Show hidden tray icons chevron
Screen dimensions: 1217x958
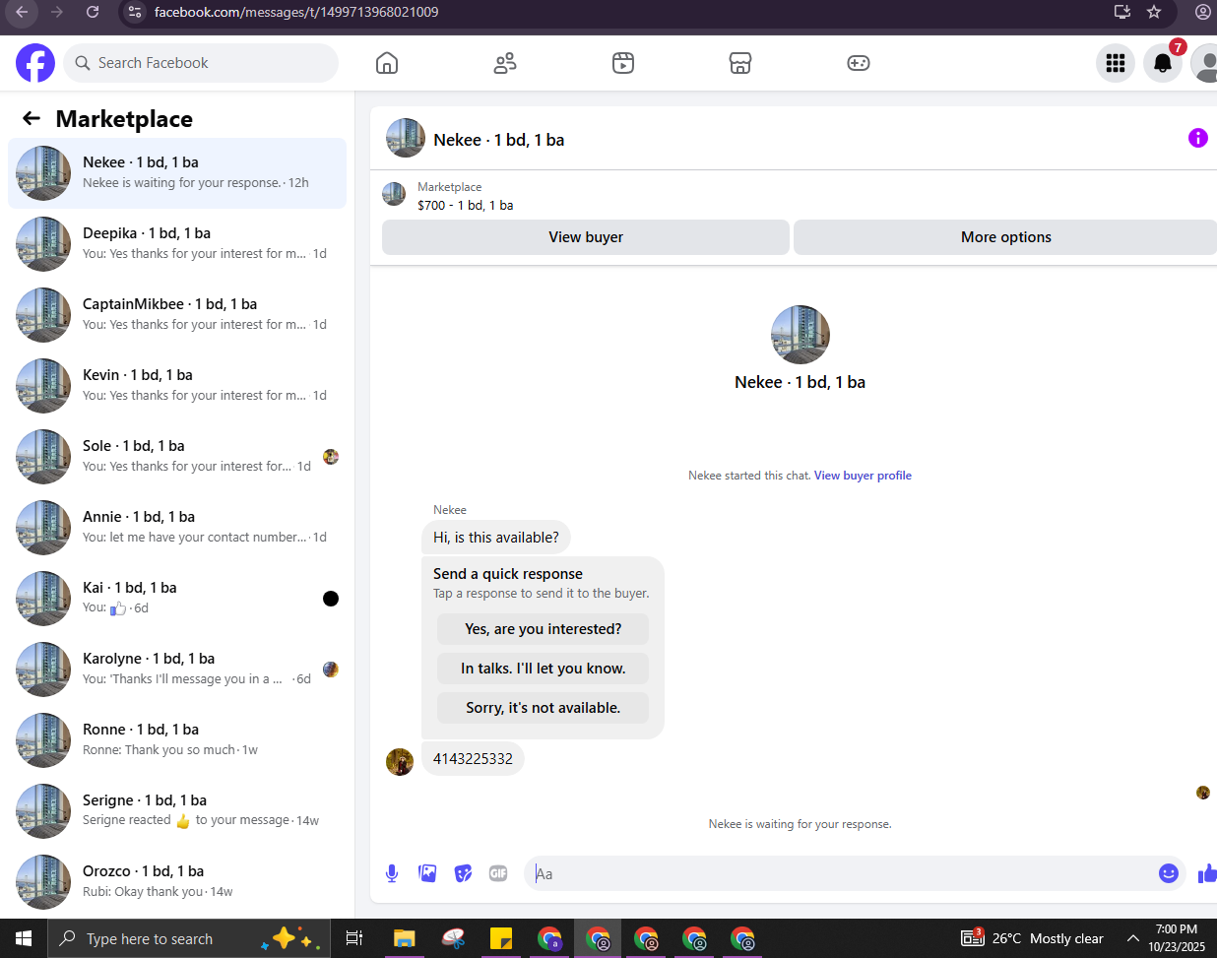coord(1132,938)
